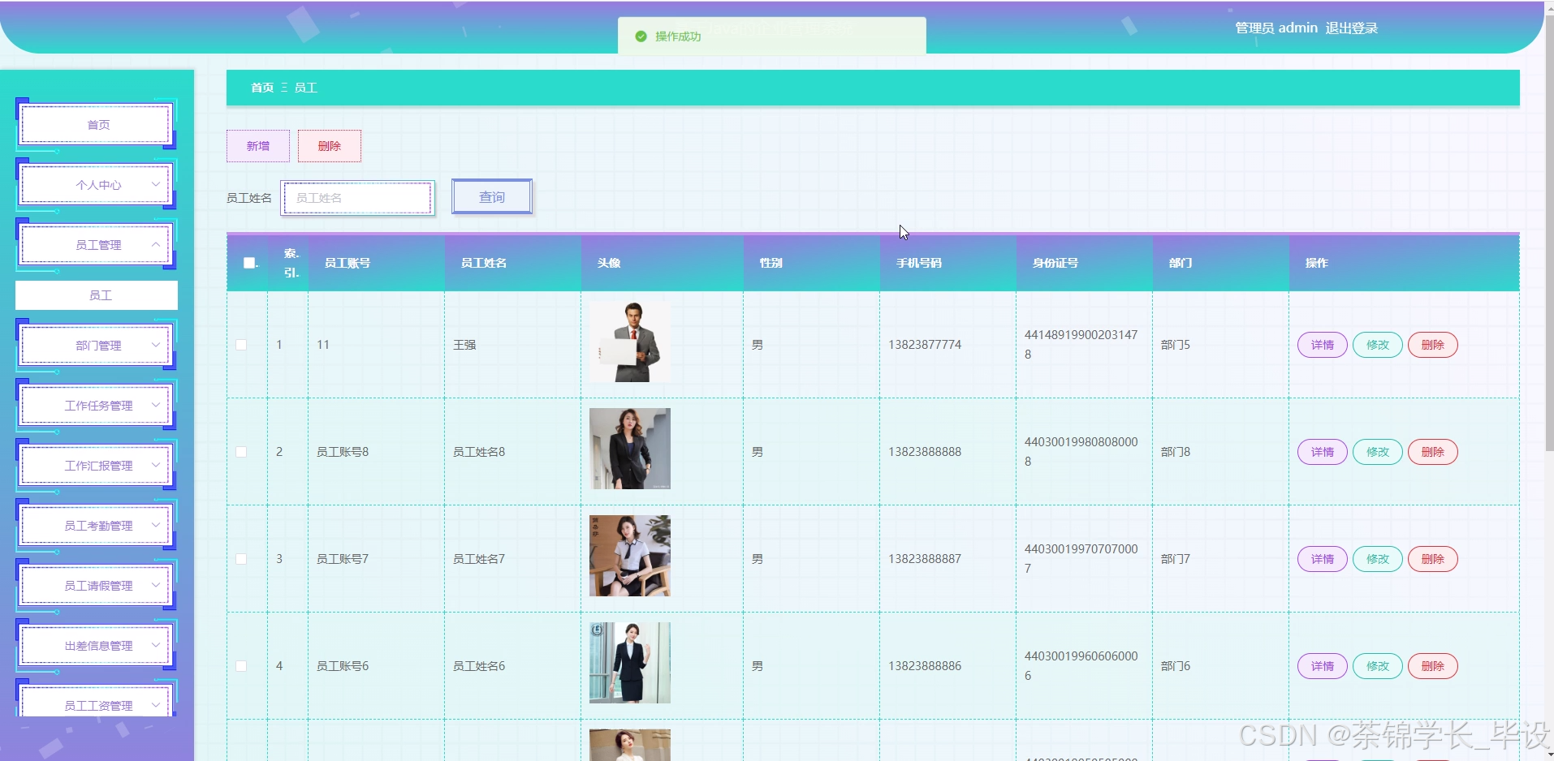View 详情 for 员工姓名6
Image resolution: width=1554 pixels, height=761 pixels.
pyautogui.click(x=1323, y=666)
